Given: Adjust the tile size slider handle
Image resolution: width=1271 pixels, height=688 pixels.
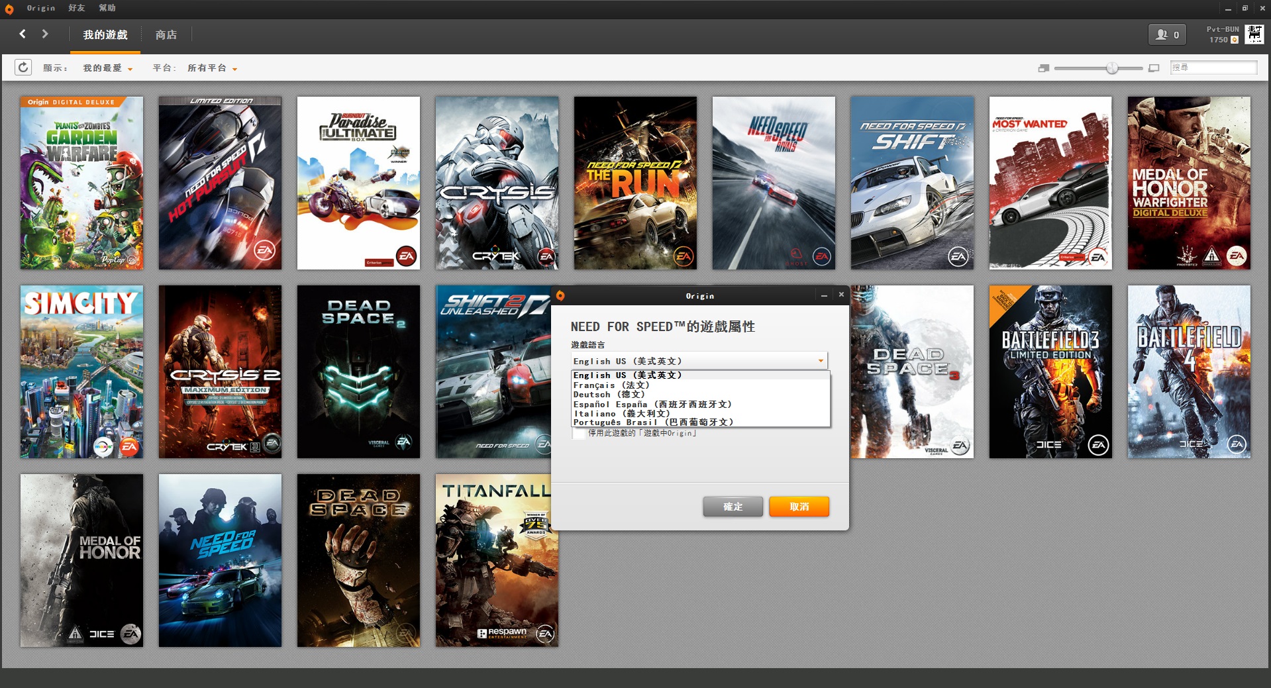Looking at the screenshot, I should coord(1112,68).
